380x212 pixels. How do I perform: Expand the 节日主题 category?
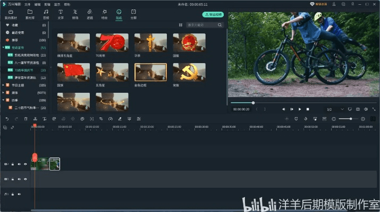coord(4,85)
